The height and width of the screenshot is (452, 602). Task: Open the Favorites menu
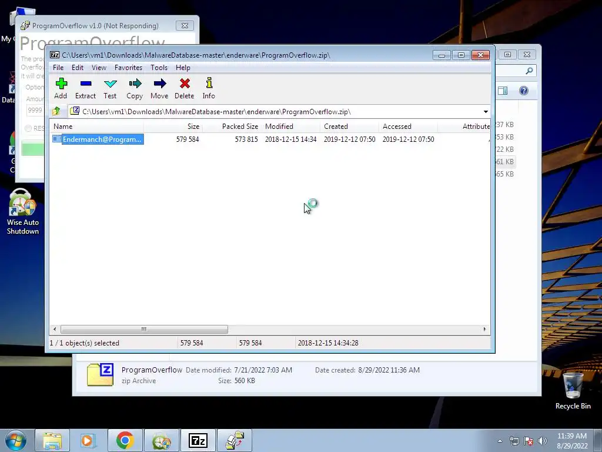[x=129, y=68]
